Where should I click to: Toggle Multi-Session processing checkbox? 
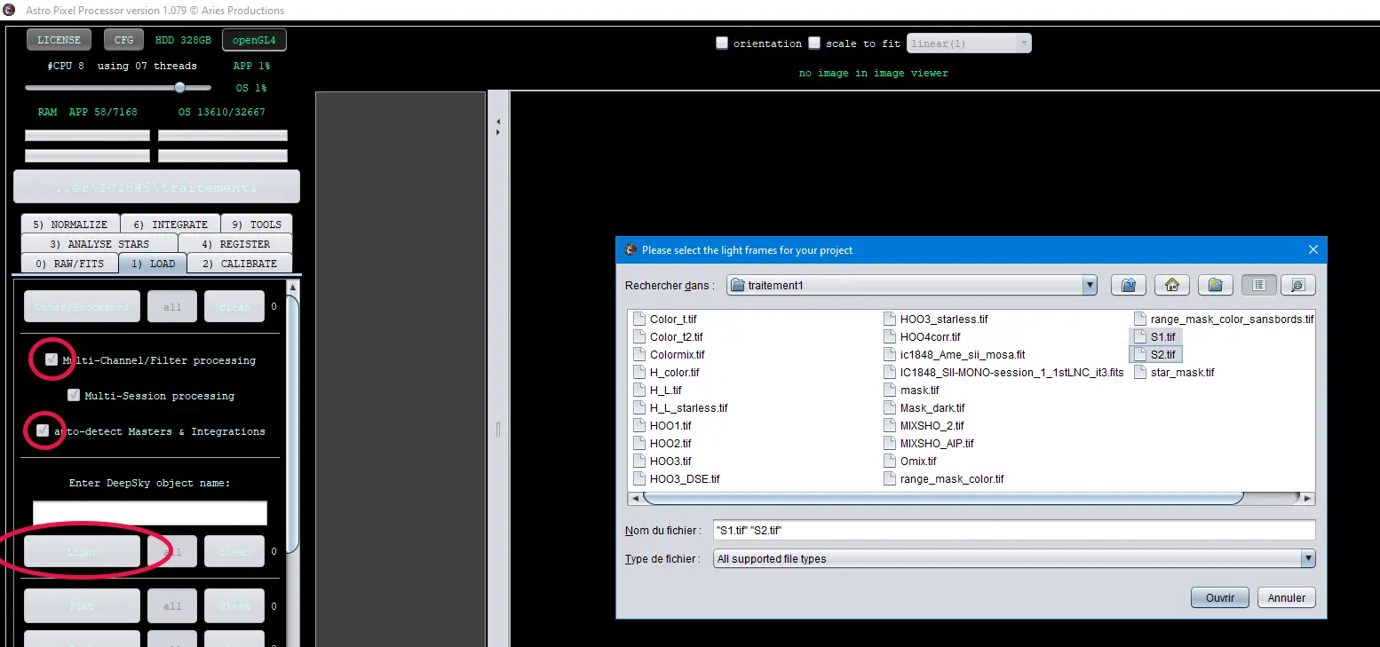(x=74, y=395)
